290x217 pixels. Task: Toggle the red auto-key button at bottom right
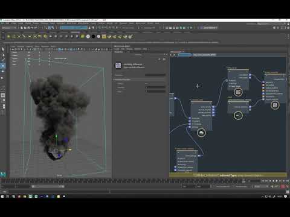point(283,187)
